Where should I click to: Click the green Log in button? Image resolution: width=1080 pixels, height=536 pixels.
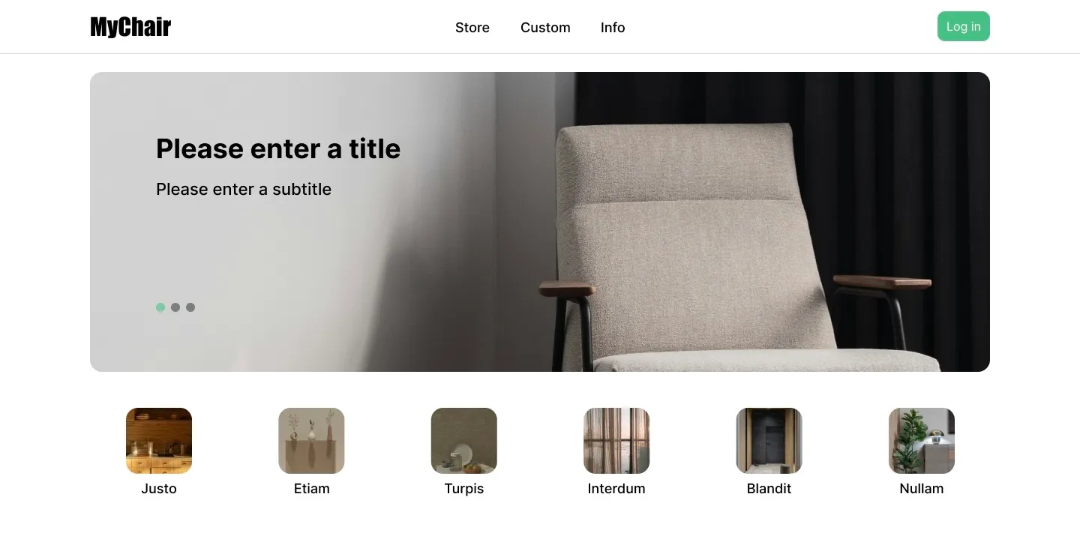pos(964,26)
